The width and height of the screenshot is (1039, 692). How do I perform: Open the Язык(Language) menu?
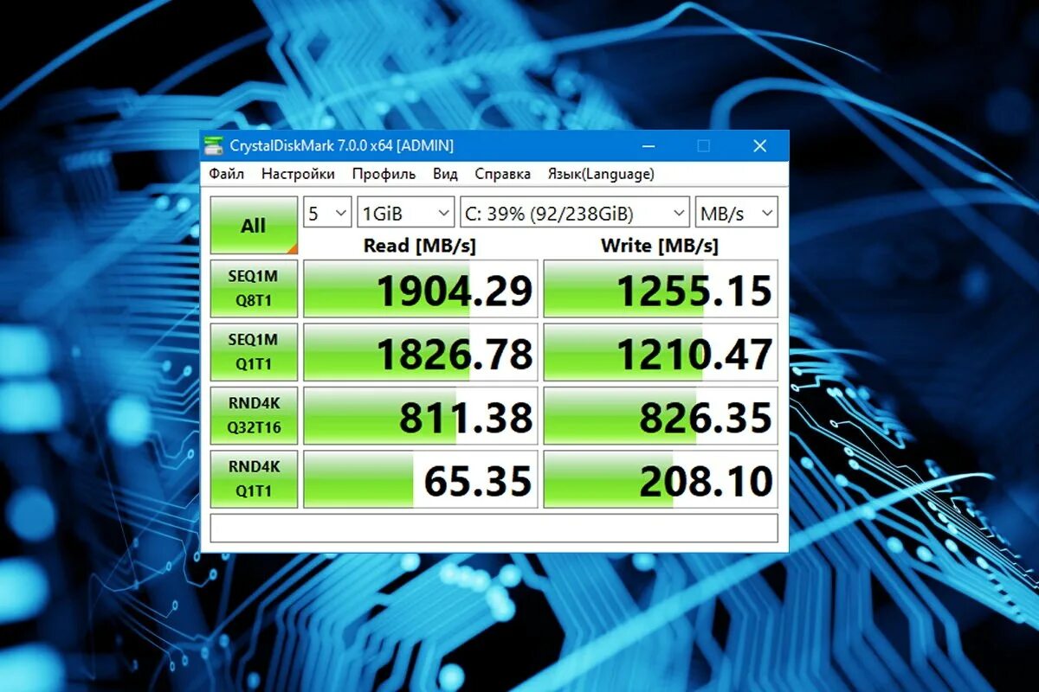pyautogui.click(x=601, y=174)
